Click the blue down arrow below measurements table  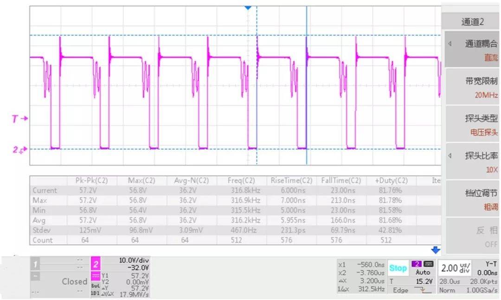tap(435, 250)
